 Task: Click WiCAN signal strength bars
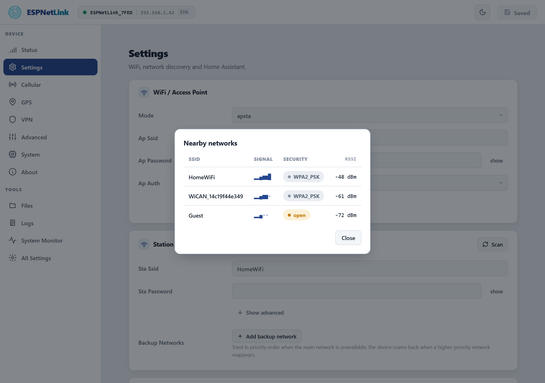click(x=262, y=196)
